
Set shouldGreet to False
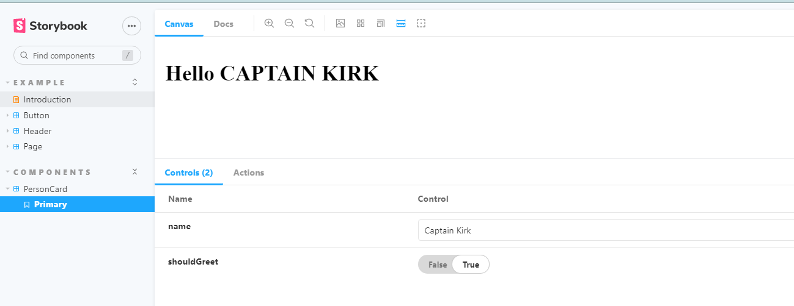pyautogui.click(x=437, y=265)
